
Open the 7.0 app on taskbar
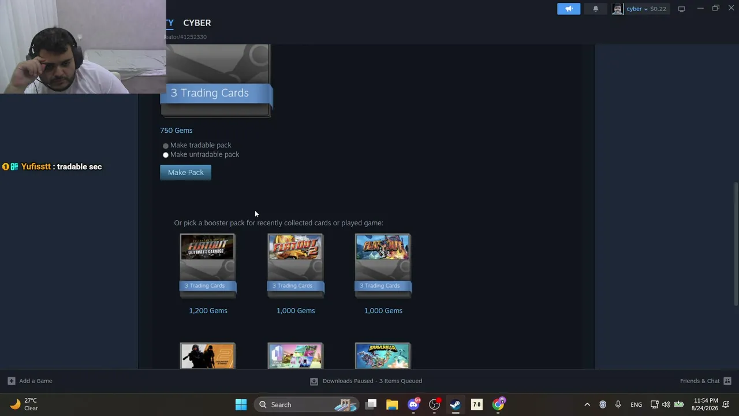pos(477,404)
